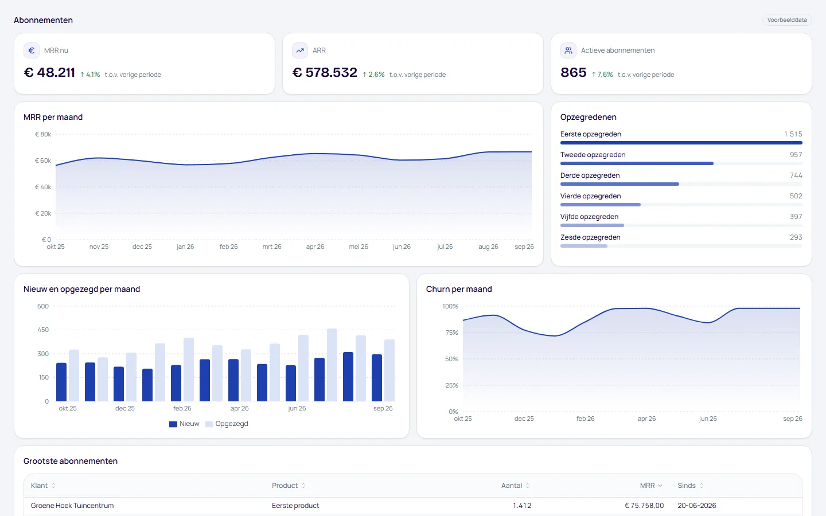
Task: Click the trend arrow icon on the ARR card
Action: click(300, 50)
